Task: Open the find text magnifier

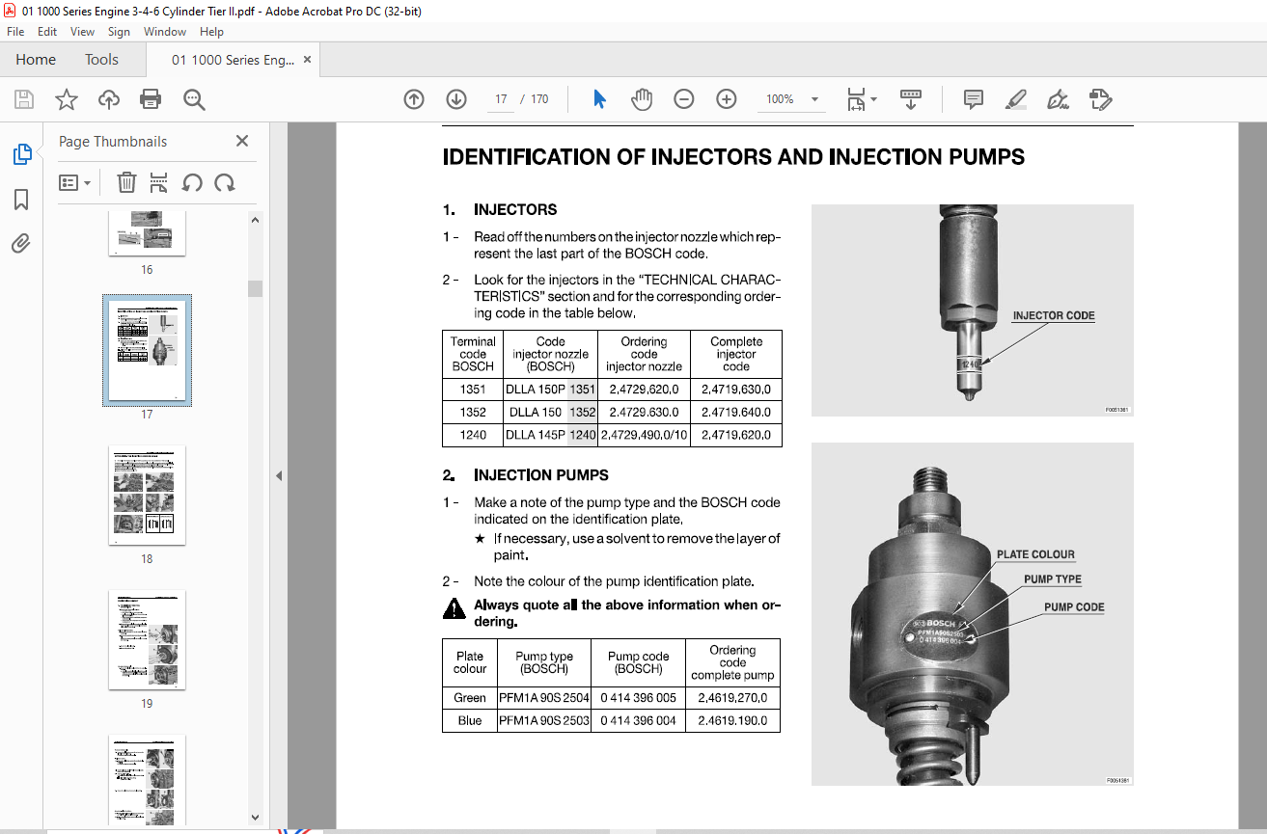Action: [194, 99]
